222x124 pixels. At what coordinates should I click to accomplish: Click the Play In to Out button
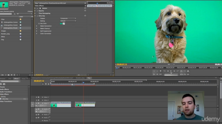(x=161, y=74)
